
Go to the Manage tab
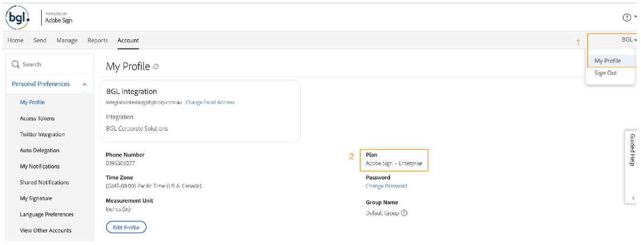pyautogui.click(x=67, y=41)
